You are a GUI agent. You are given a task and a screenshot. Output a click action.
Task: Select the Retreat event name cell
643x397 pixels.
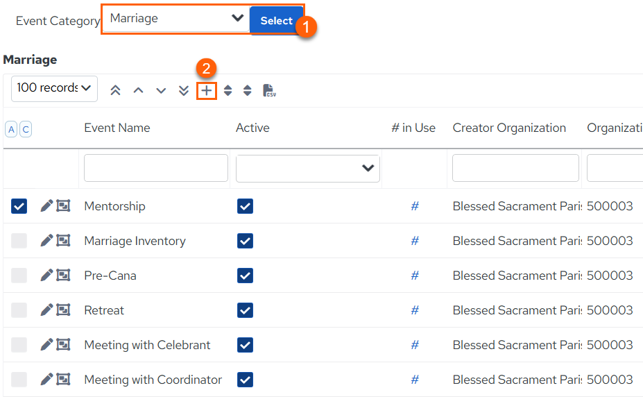coord(104,310)
